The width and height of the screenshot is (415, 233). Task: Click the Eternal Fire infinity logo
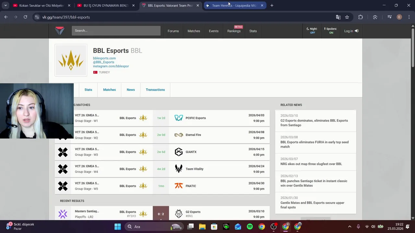(x=179, y=135)
